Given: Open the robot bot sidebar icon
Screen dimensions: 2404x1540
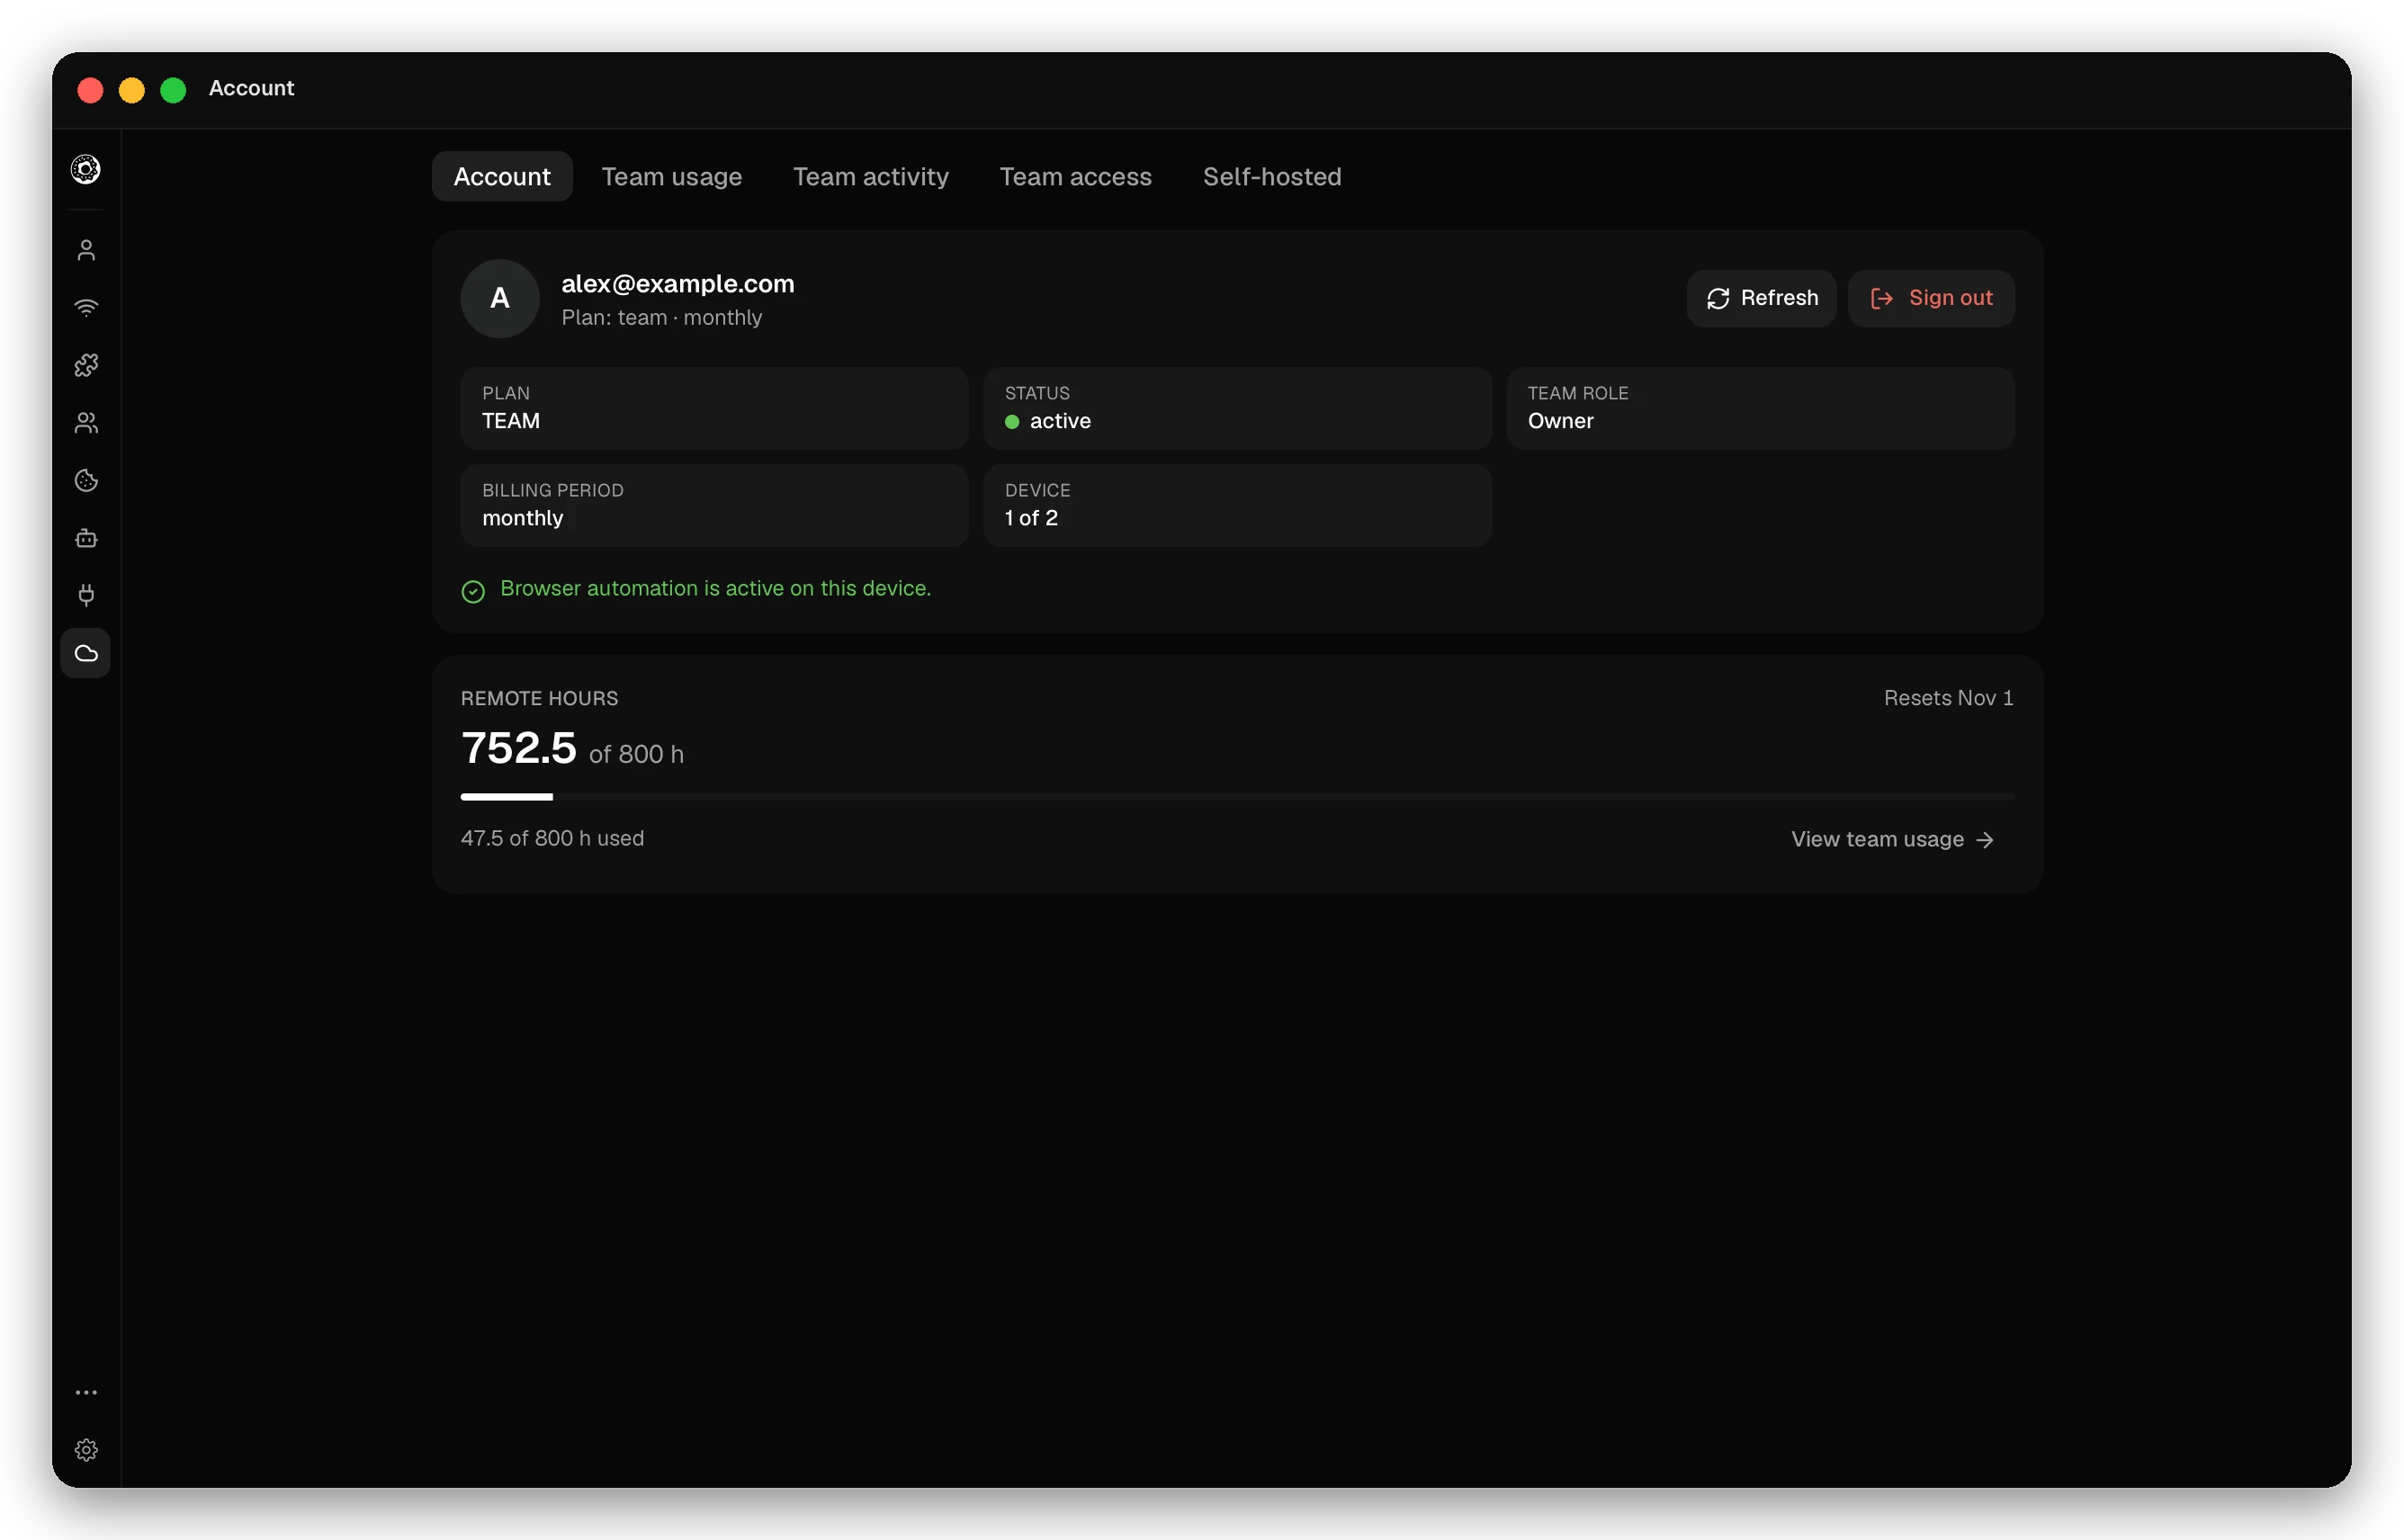Looking at the screenshot, I should (86, 538).
